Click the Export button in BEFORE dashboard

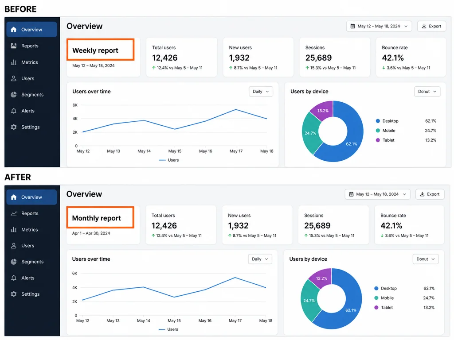click(x=431, y=26)
